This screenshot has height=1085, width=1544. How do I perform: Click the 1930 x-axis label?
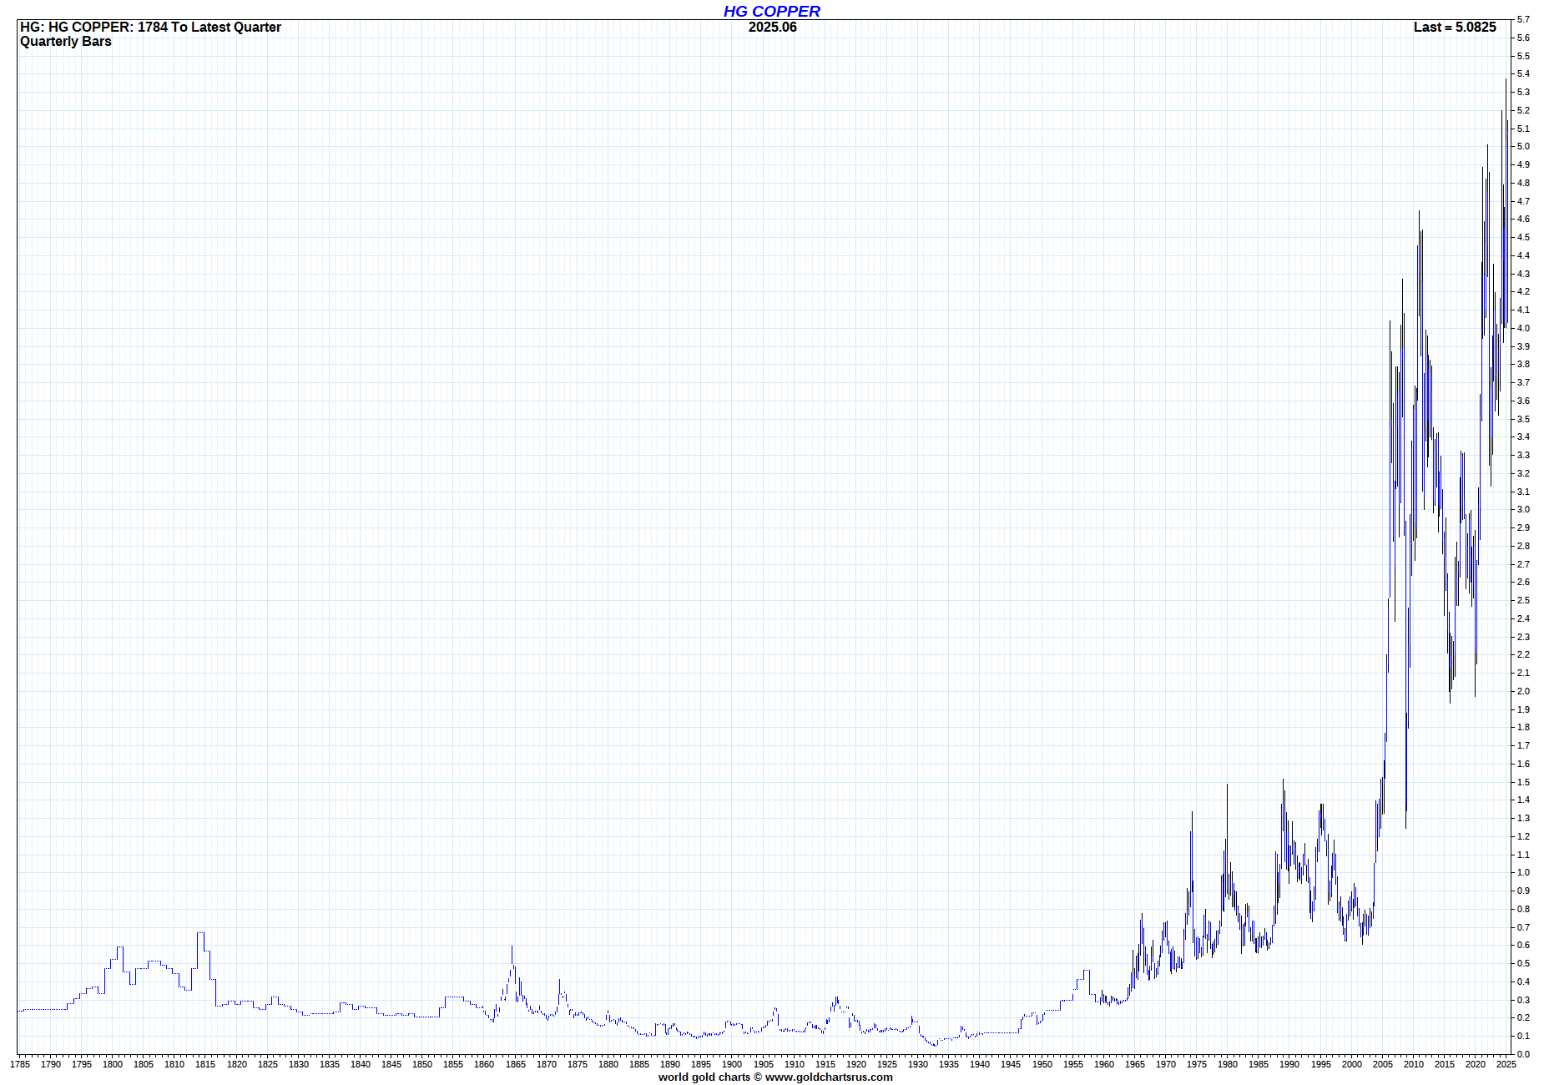pos(918,1064)
